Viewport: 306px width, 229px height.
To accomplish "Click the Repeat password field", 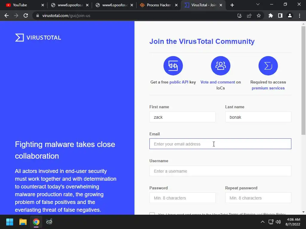I will coord(258,198).
